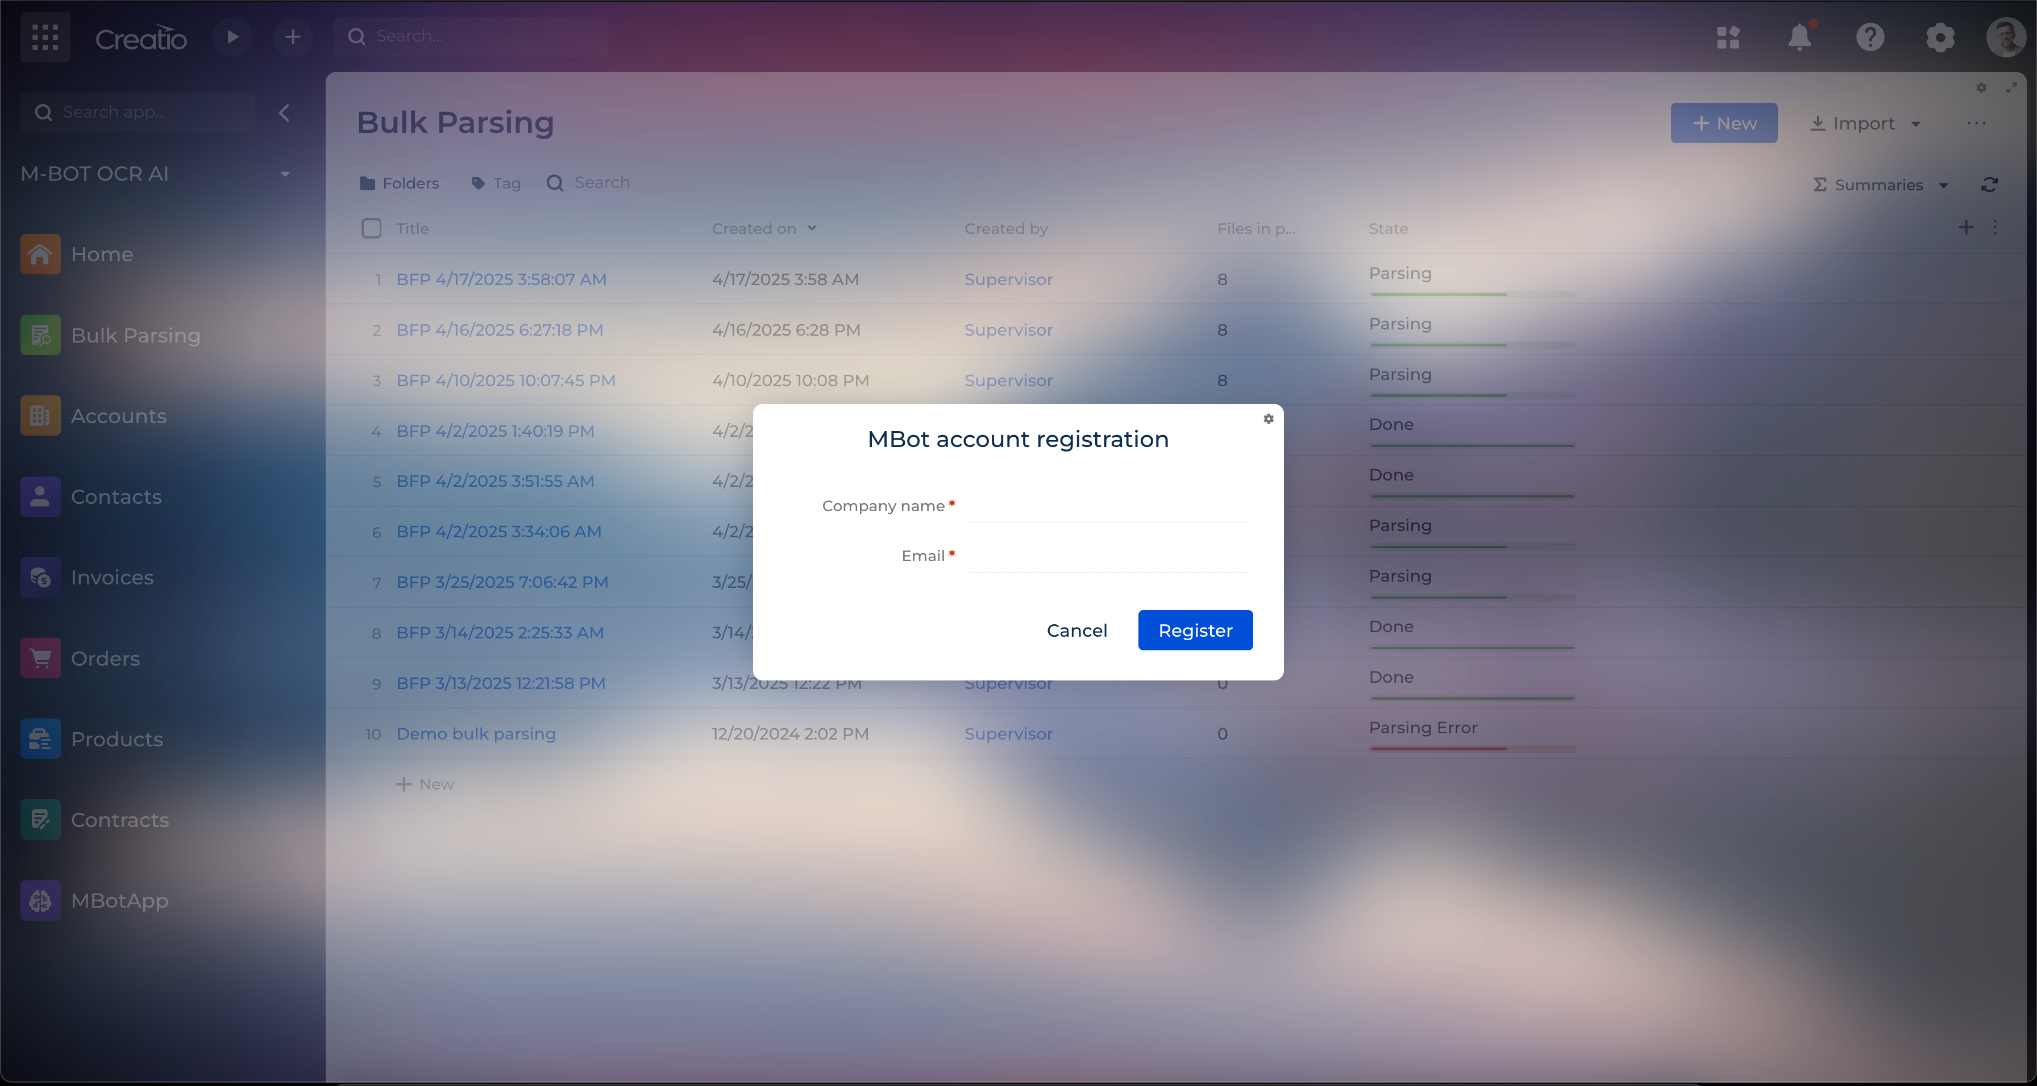Click the Tag filter
The image size is (2037, 1086).
pos(496,183)
